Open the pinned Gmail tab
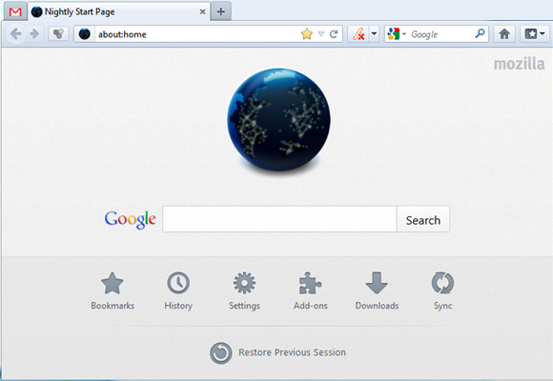Viewport: 553px width, 381px height. (15, 12)
